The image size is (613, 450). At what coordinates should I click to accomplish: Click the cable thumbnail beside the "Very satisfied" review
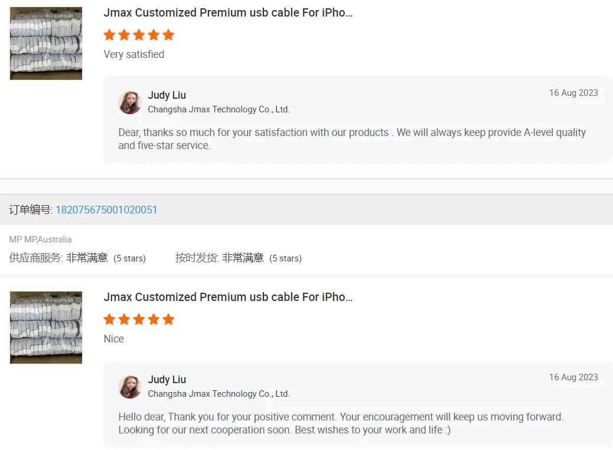[46, 43]
